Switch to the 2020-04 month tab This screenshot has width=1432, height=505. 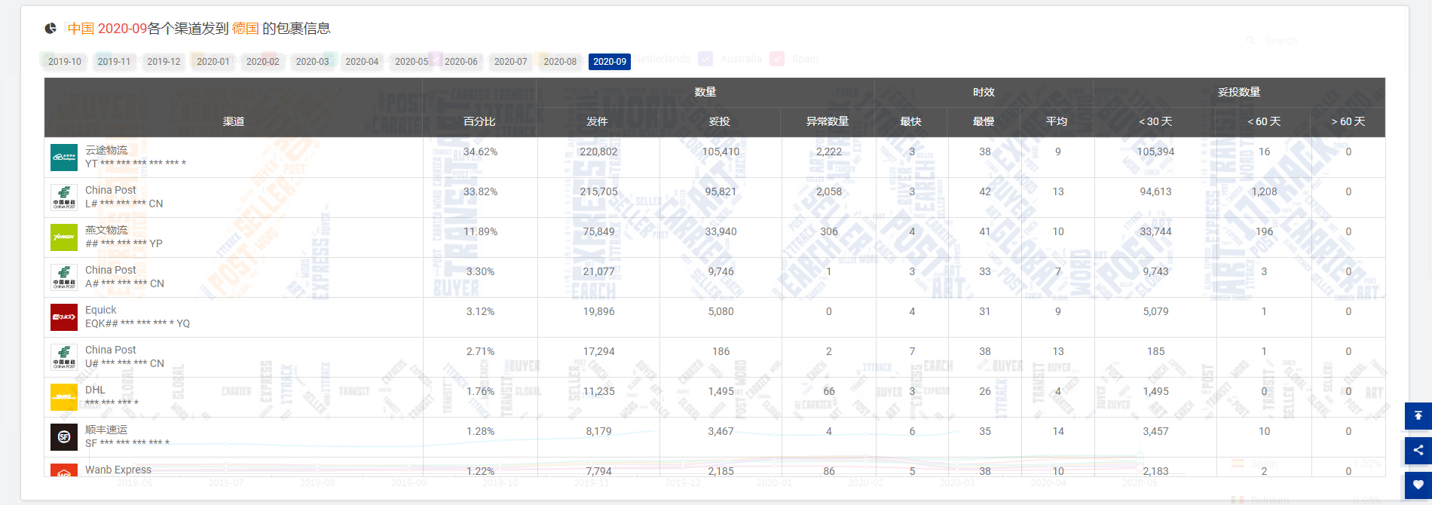click(362, 62)
